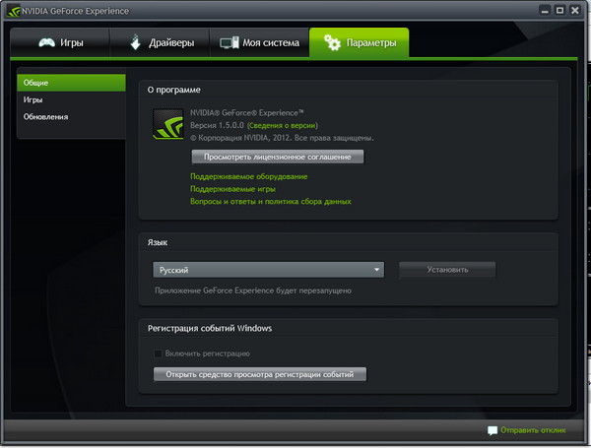Open the Русский language dropdown
This screenshot has height=448, width=591.
coord(267,270)
